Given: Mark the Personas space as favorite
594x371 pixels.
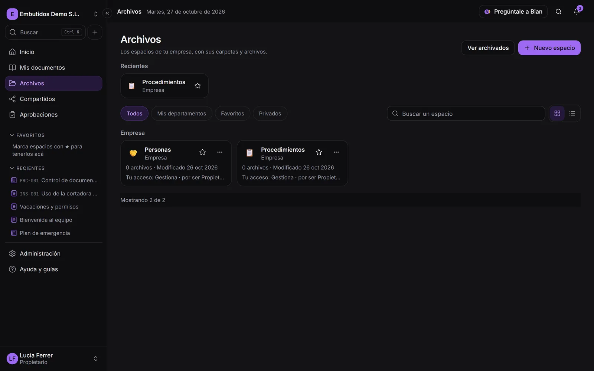Looking at the screenshot, I should pos(202,152).
